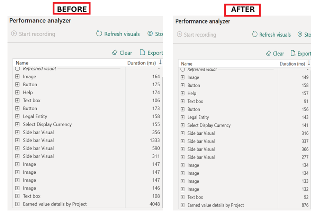Click the sort descending arrow in AFTER panel
Screen dimensions: 324x221
309,64
